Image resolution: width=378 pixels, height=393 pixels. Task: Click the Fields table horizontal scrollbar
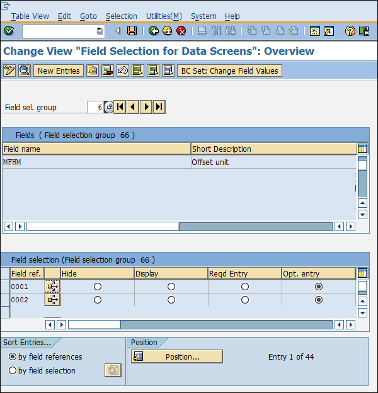(x=180, y=227)
